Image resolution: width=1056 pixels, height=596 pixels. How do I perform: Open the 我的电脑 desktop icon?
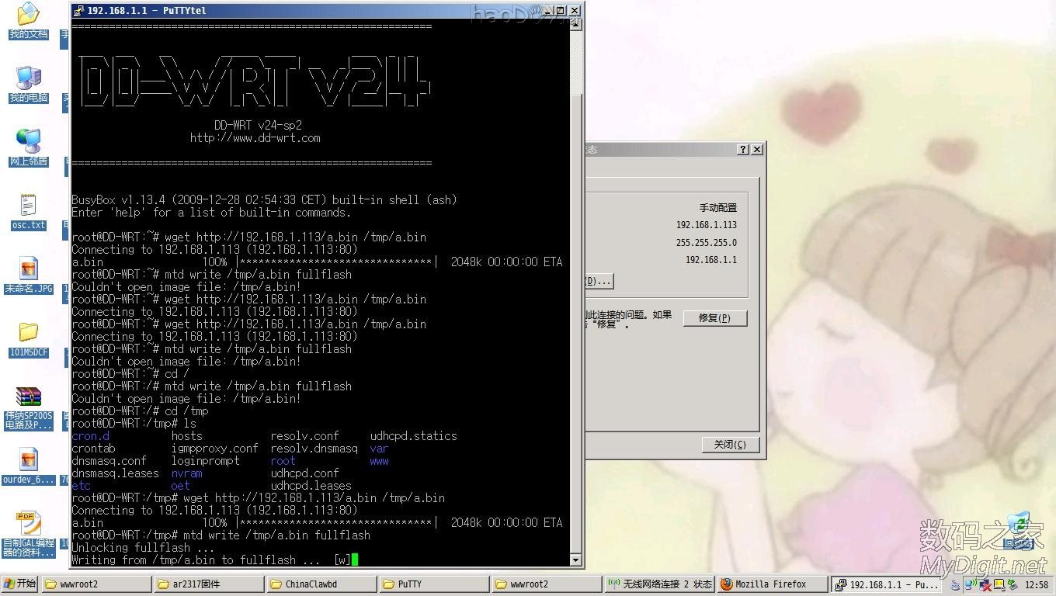point(28,79)
